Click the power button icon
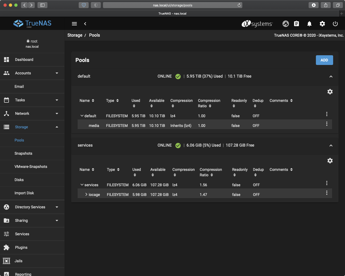The width and height of the screenshot is (345, 276). point(335,24)
